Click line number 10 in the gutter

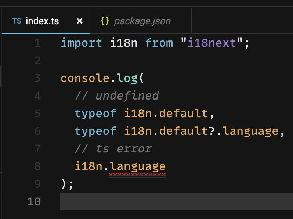pos(34,202)
